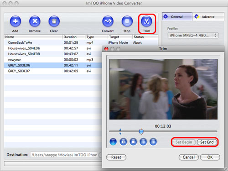Select the Housewives_S04E08 file row
Screen dimensions: 228x171
tap(53, 54)
